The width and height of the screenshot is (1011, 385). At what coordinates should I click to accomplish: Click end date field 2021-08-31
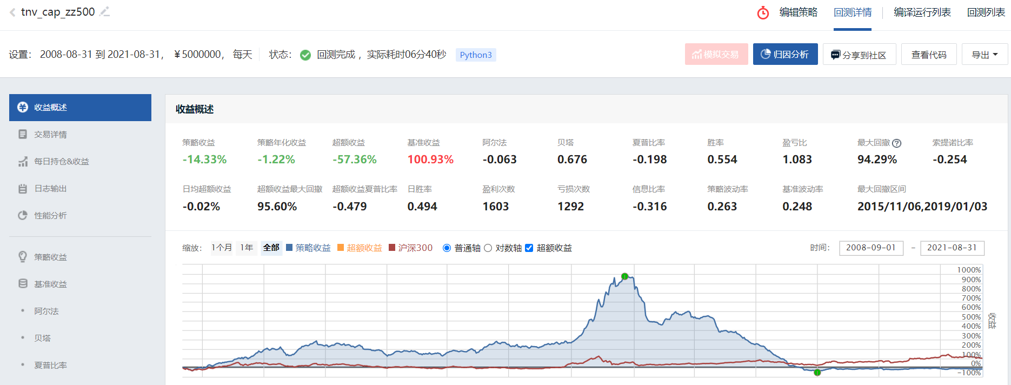pos(952,248)
